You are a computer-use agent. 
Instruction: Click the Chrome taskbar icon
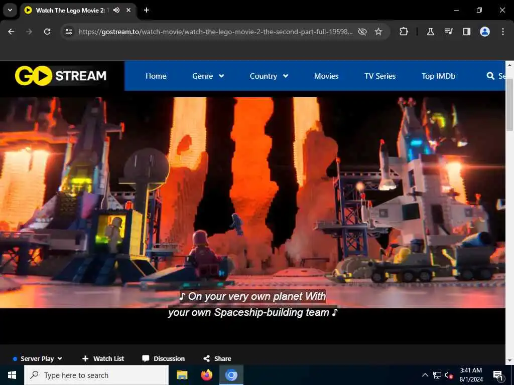tap(231, 375)
